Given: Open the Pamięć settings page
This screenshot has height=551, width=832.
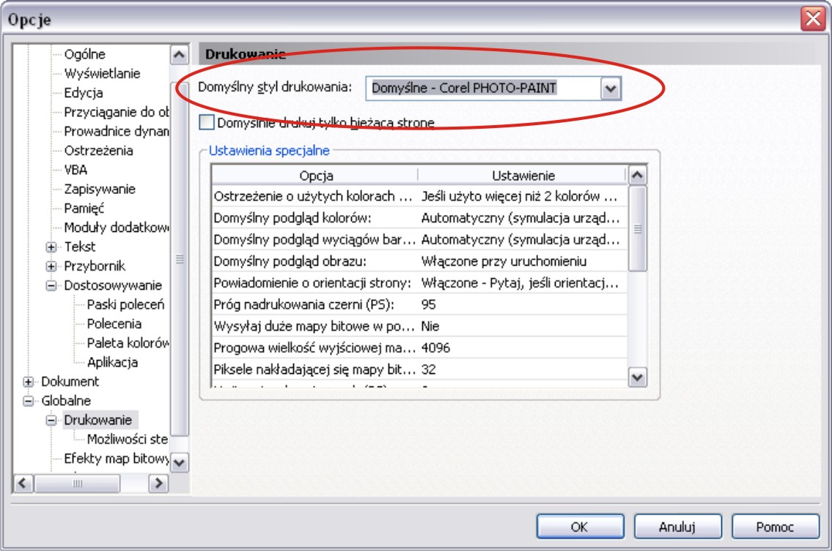Looking at the screenshot, I should tap(84, 208).
